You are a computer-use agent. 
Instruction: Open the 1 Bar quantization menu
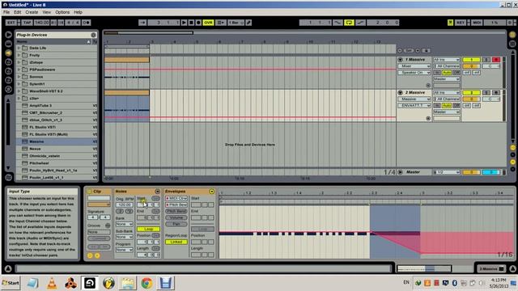point(236,23)
